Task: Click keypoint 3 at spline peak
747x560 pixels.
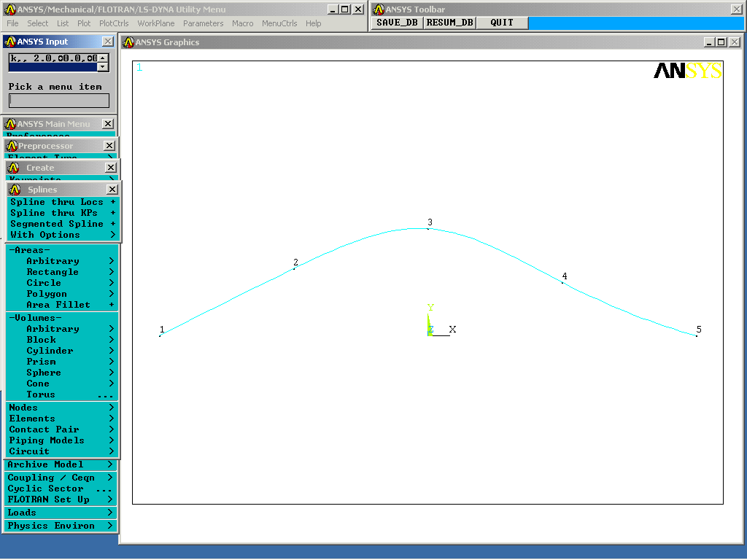Action: (x=427, y=229)
